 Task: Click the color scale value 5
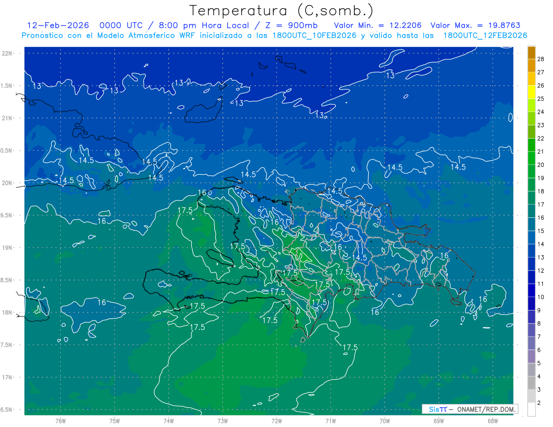pos(539,363)
